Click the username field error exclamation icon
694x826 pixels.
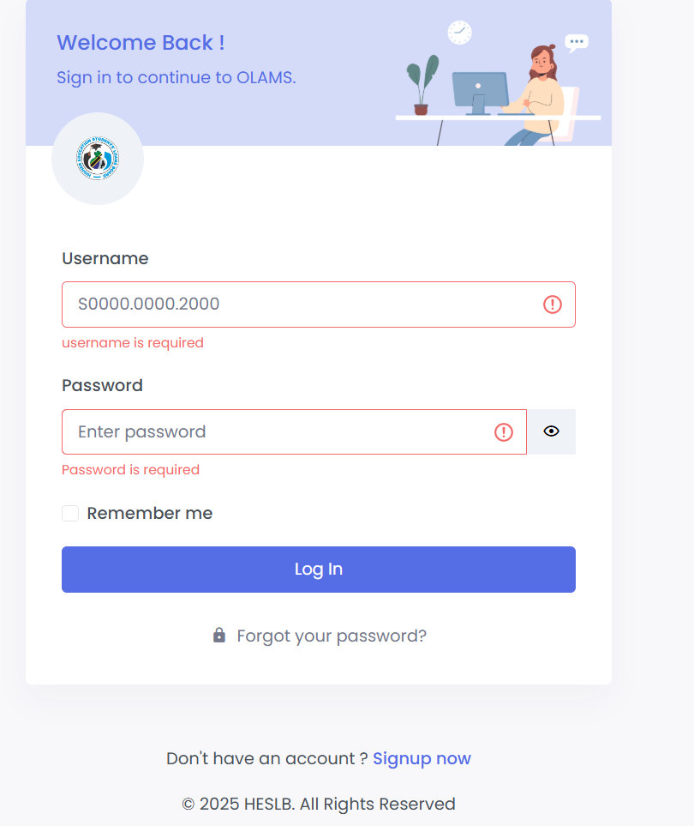[x=553, y=304]
